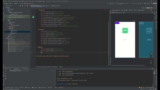Click the design surface select icon
This screenshot has width=160, height=90.
click(122, 10)
